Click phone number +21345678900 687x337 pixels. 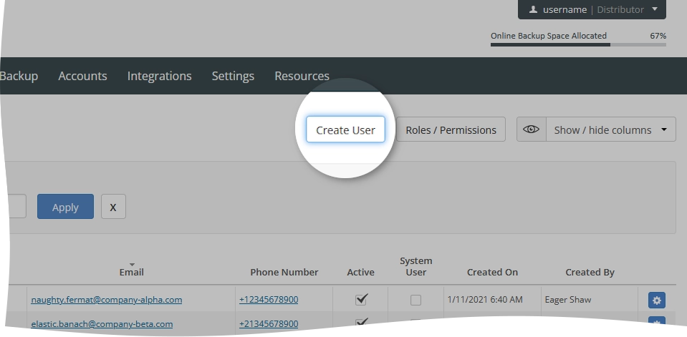click(269, 324)
